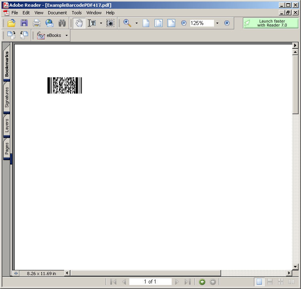Rotate page counterclockwise
The image size is (301, 289).
click(24, 35)
